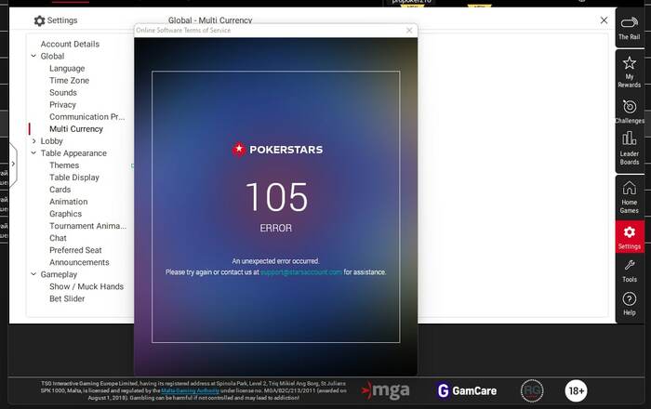Expand the left side panel arrow

click(x=13, y=164)
